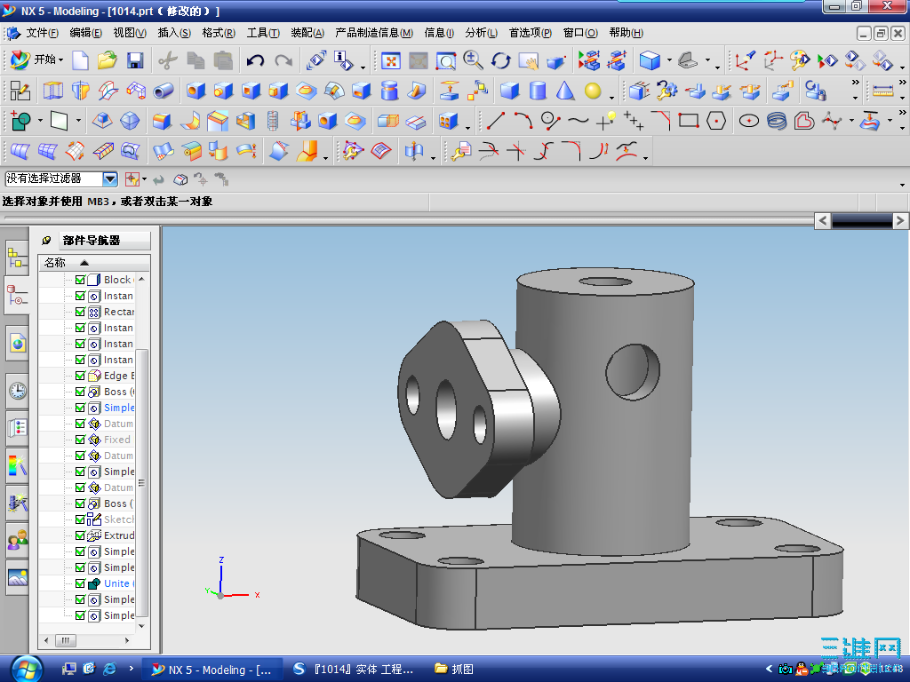Uncheck the Unite feature checkbox
The image size is (910, 682).
point(80,583)
